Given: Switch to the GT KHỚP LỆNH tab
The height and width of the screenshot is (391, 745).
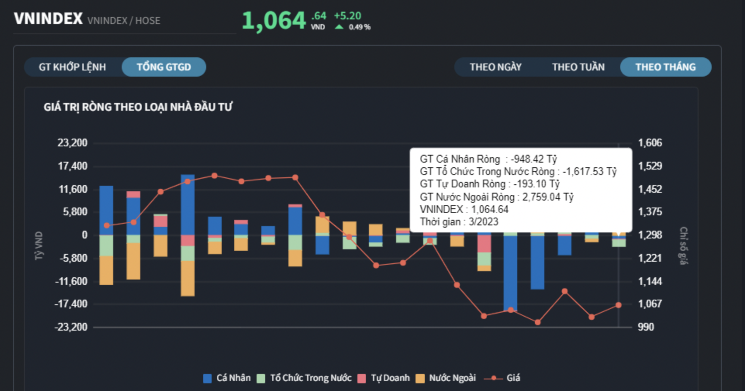Looking at the screenshot, I should [72, 67].
